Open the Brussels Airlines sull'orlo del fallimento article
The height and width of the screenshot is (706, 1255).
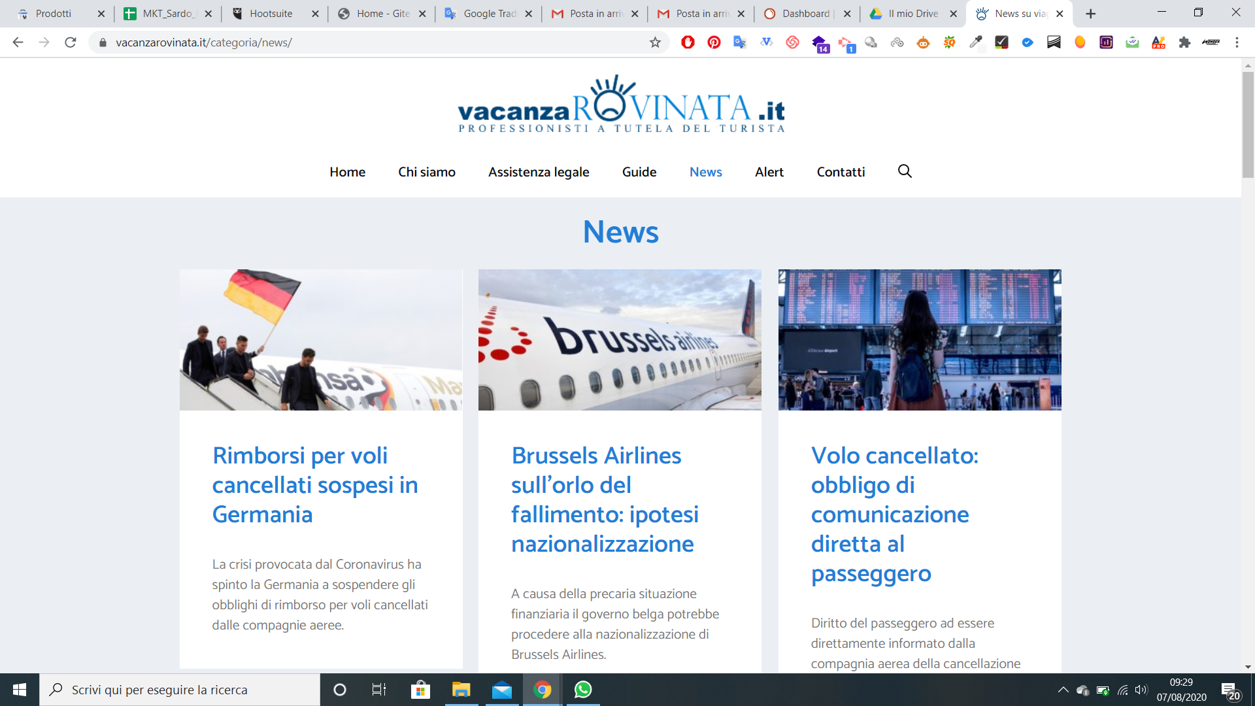tap(605, 499)
